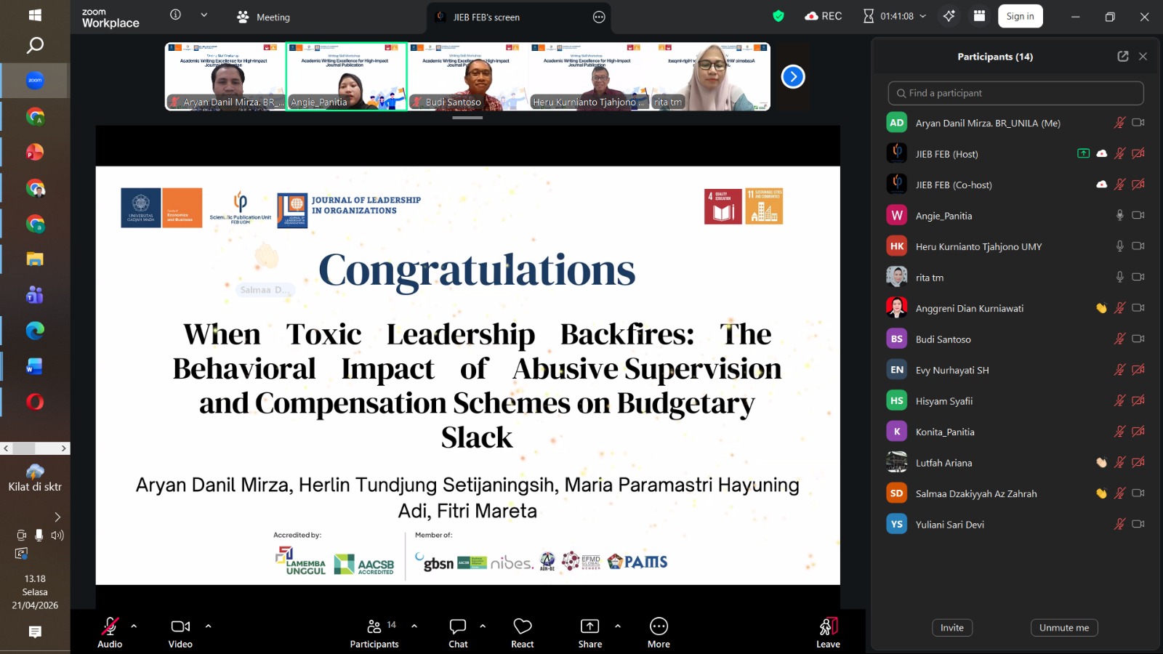Toggle the Participants toolbar button

coord(374,632)
